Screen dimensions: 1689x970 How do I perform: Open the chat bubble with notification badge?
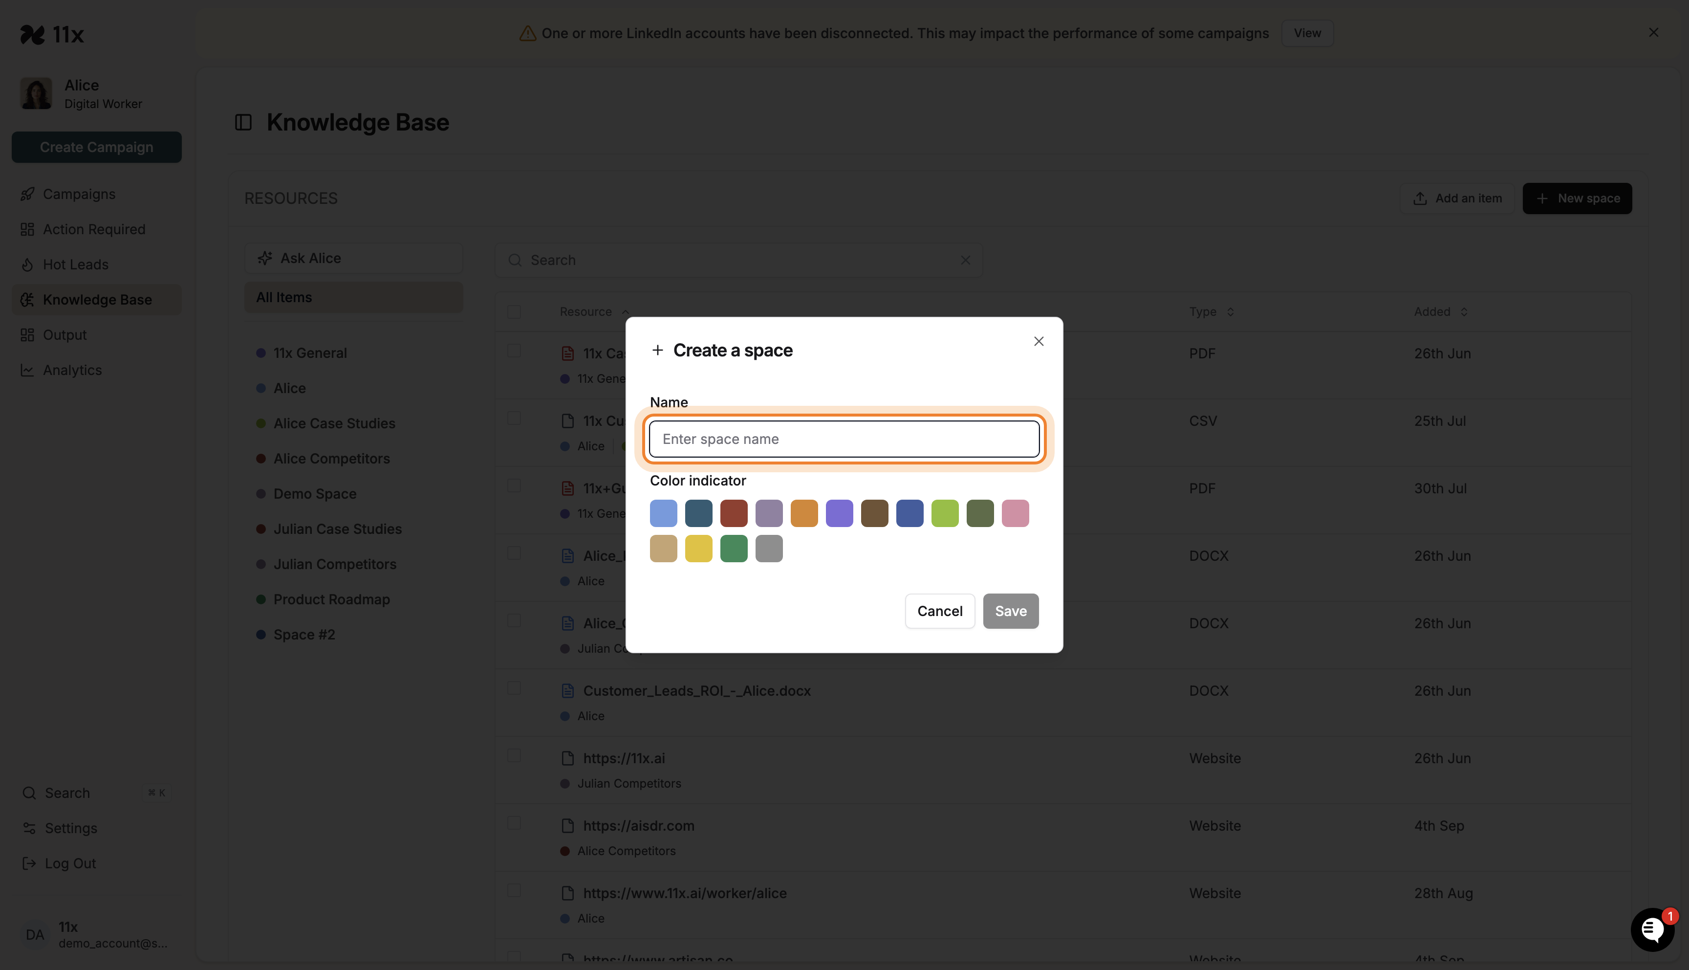pyautogui.click(x=1653, y=929)
